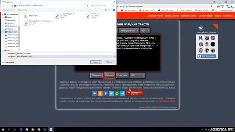Change the file view layout icon

[106, 10]
